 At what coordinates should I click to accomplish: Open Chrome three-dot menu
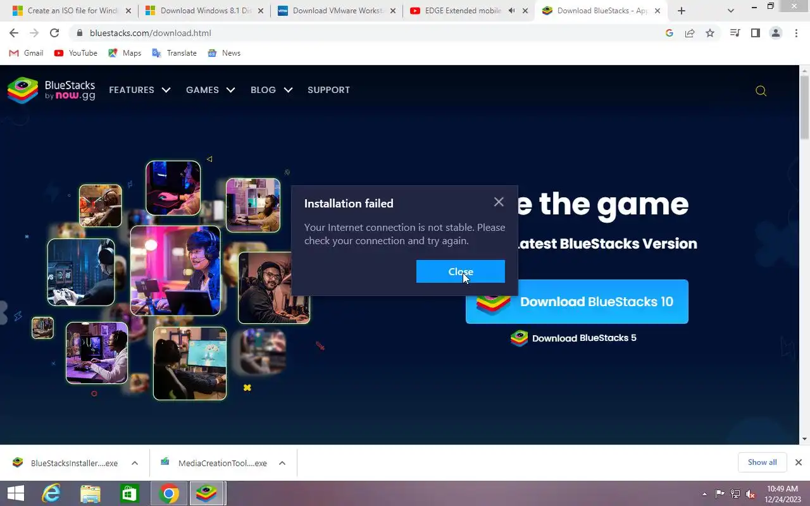pyautogui.click(x=796, y=33)
